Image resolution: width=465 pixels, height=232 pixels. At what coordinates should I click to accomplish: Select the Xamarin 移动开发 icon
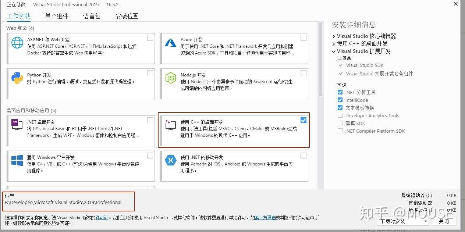coord(170,160)
